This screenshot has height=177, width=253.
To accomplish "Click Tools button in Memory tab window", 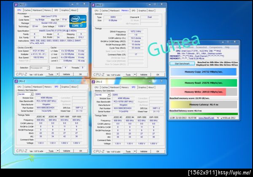I will 128,75.
